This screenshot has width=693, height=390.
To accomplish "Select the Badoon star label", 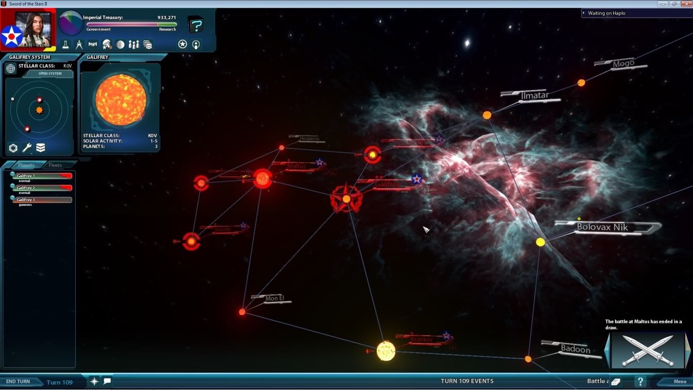I will coord(575,349).
